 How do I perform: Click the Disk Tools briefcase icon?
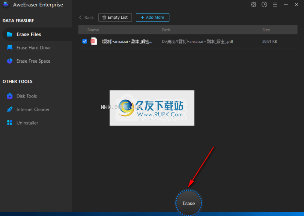(x=10, y=96)
